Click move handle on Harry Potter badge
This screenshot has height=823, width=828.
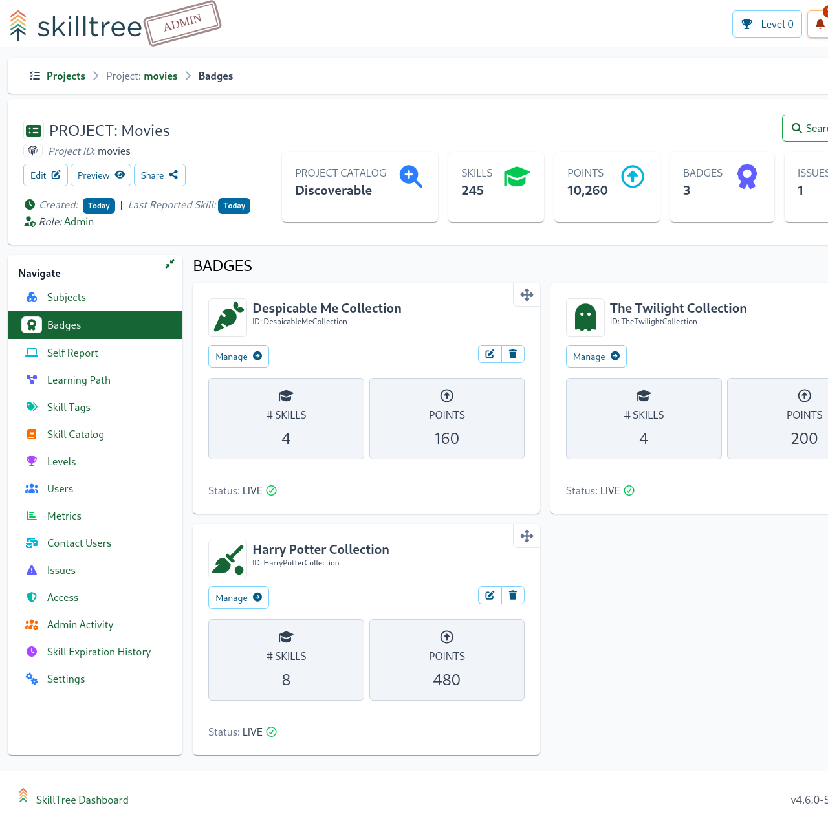coord(527,536)
